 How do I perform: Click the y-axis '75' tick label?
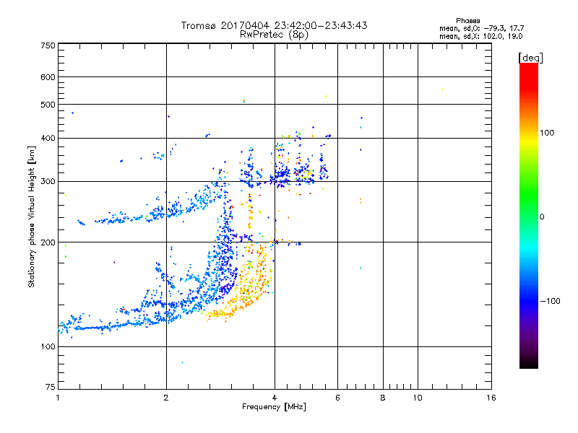click(51, 387)
